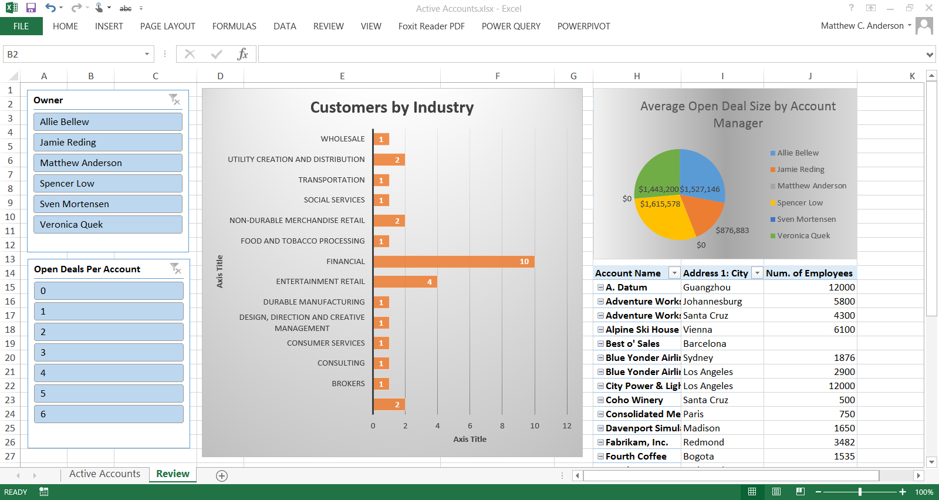Switch to Page Layout view icon
Image resolution: width=939 pixels, height=500 pixels.
pyautogui.click(x=776, y=492)
